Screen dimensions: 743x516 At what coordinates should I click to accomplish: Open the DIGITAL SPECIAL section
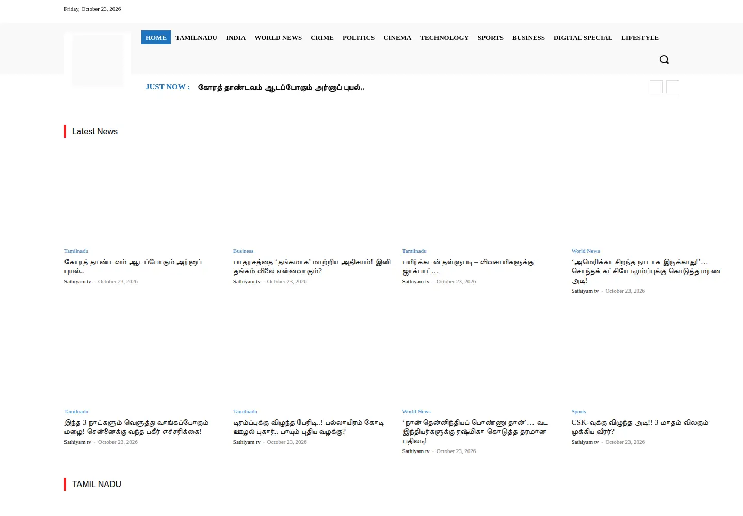coord(583,38)
